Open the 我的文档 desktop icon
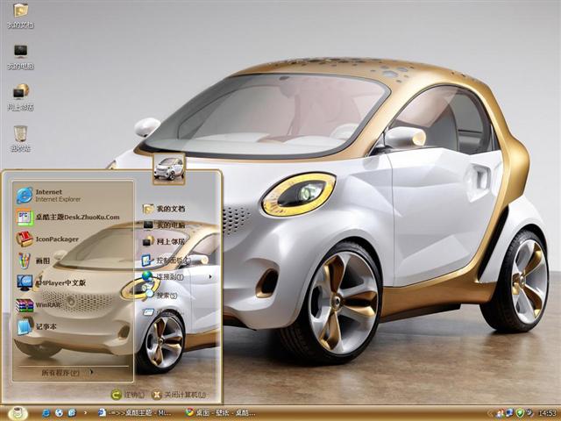This screenshot has height=421, width=561. 20,15
